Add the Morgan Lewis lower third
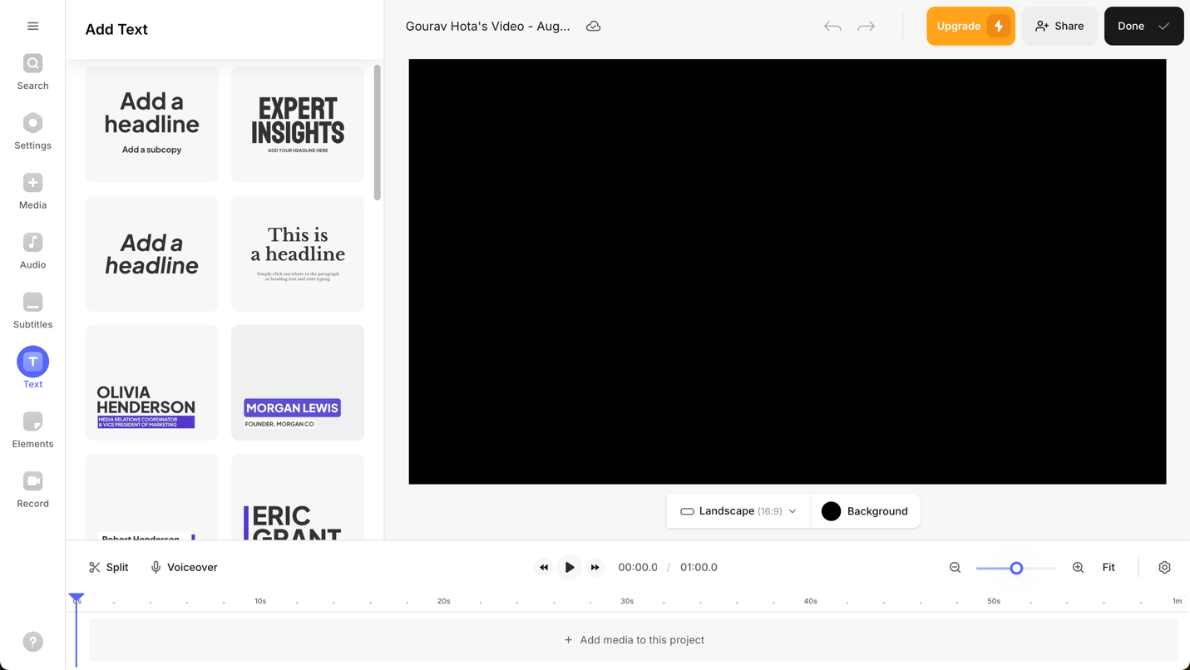Viewport: 1190px width, 670px height. [298, 382]
